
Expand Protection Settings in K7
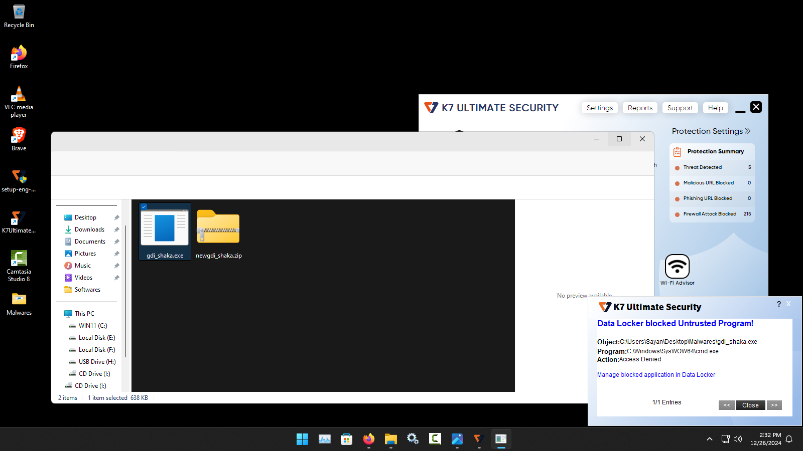pyautogui.click(x=711, y=131)
